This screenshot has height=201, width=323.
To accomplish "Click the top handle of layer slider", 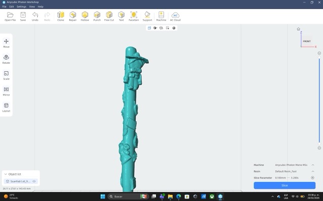I will (319, 57).
